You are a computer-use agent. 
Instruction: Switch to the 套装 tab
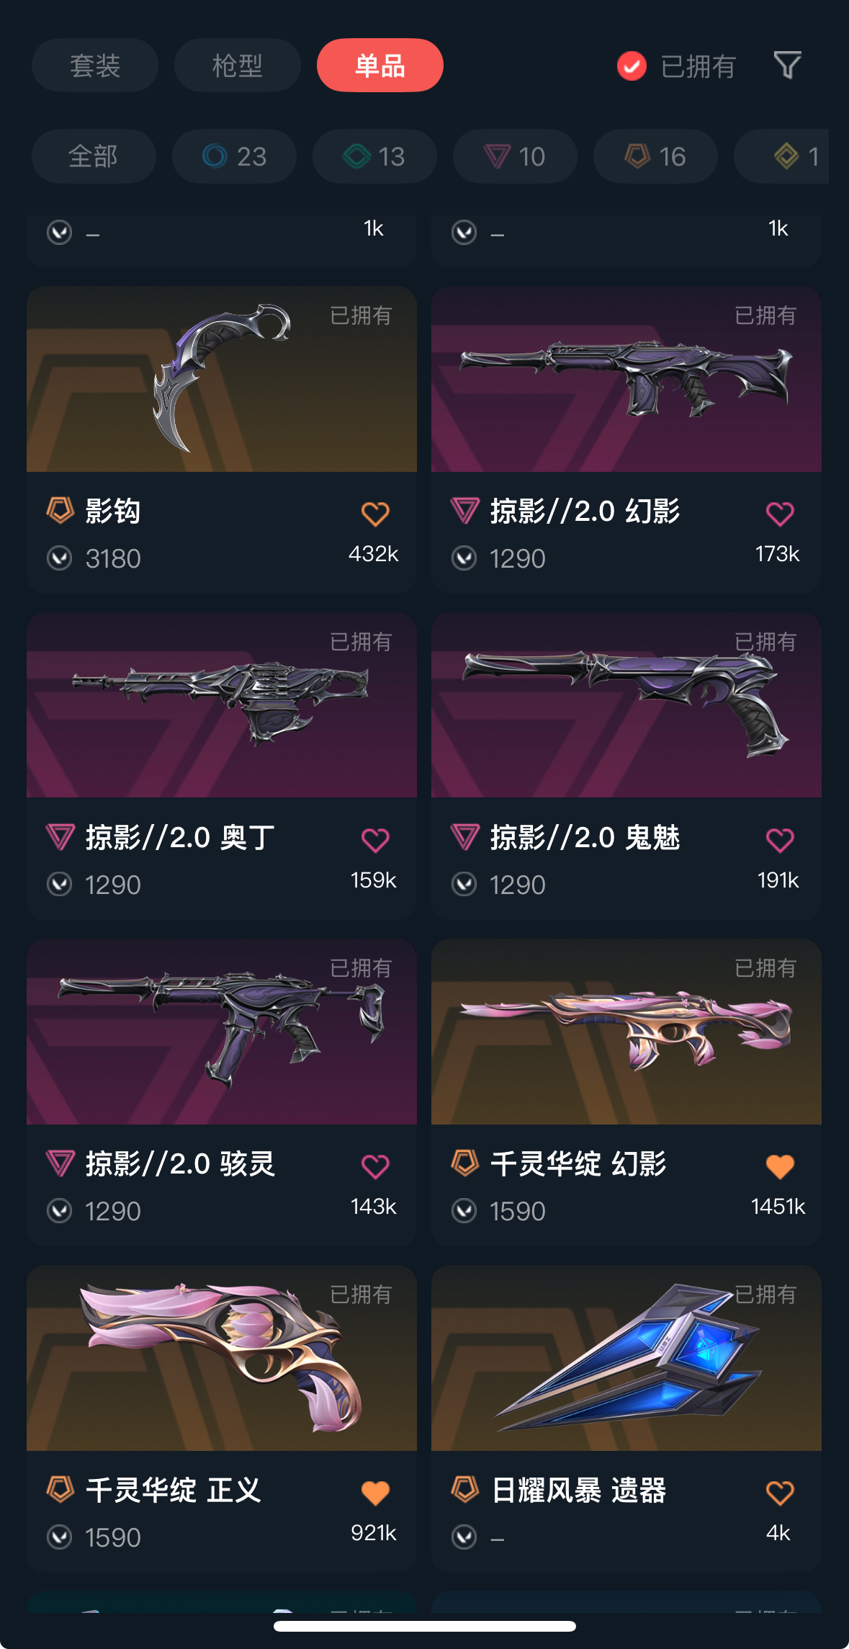pyautogui.click(x=95, y=66)
